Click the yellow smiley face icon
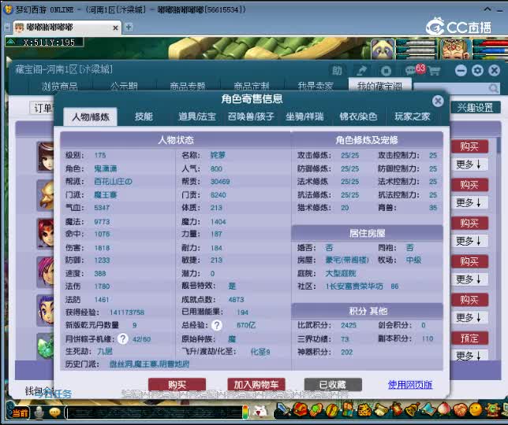This screenshot has width=508, height=425. 476,410
